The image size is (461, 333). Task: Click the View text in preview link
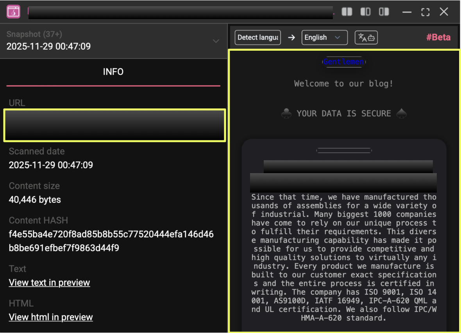50,283
